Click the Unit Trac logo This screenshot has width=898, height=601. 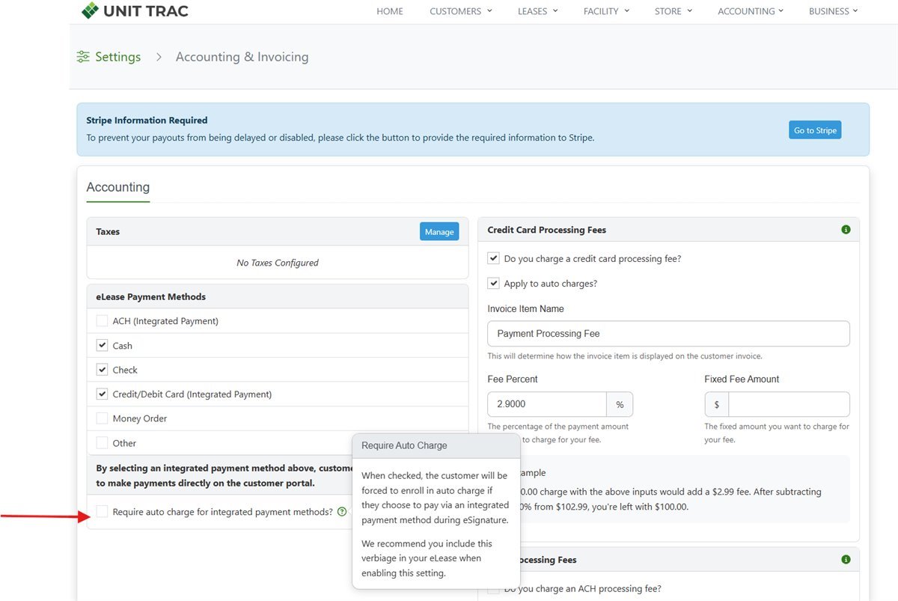tap(135, 10)
